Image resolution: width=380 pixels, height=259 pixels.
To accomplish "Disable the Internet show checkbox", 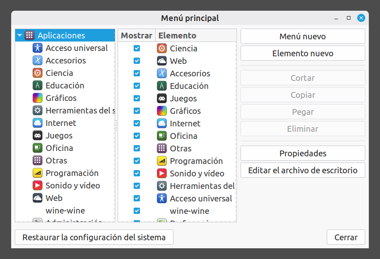I will click(x=137, y=124).
